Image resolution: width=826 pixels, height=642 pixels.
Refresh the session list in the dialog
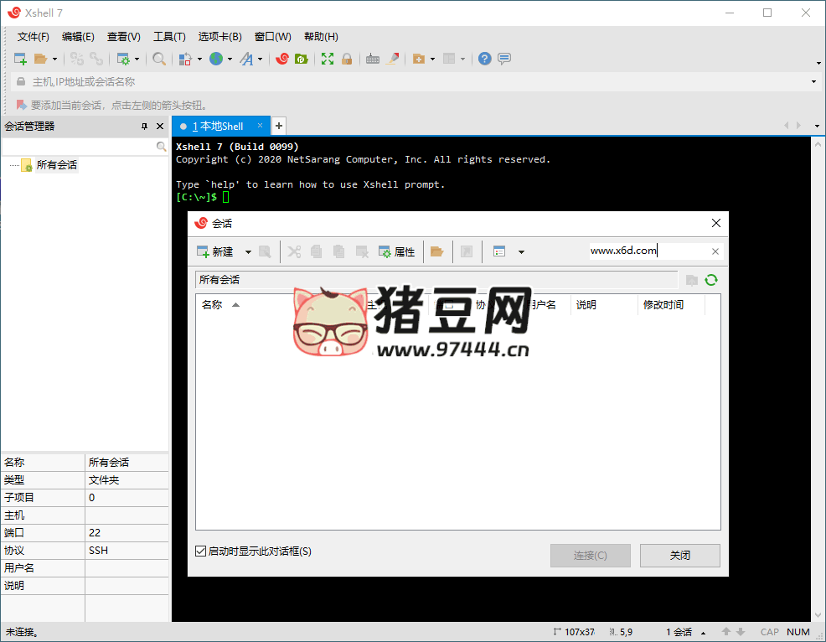pyautogui.click(x=710, y=280)
